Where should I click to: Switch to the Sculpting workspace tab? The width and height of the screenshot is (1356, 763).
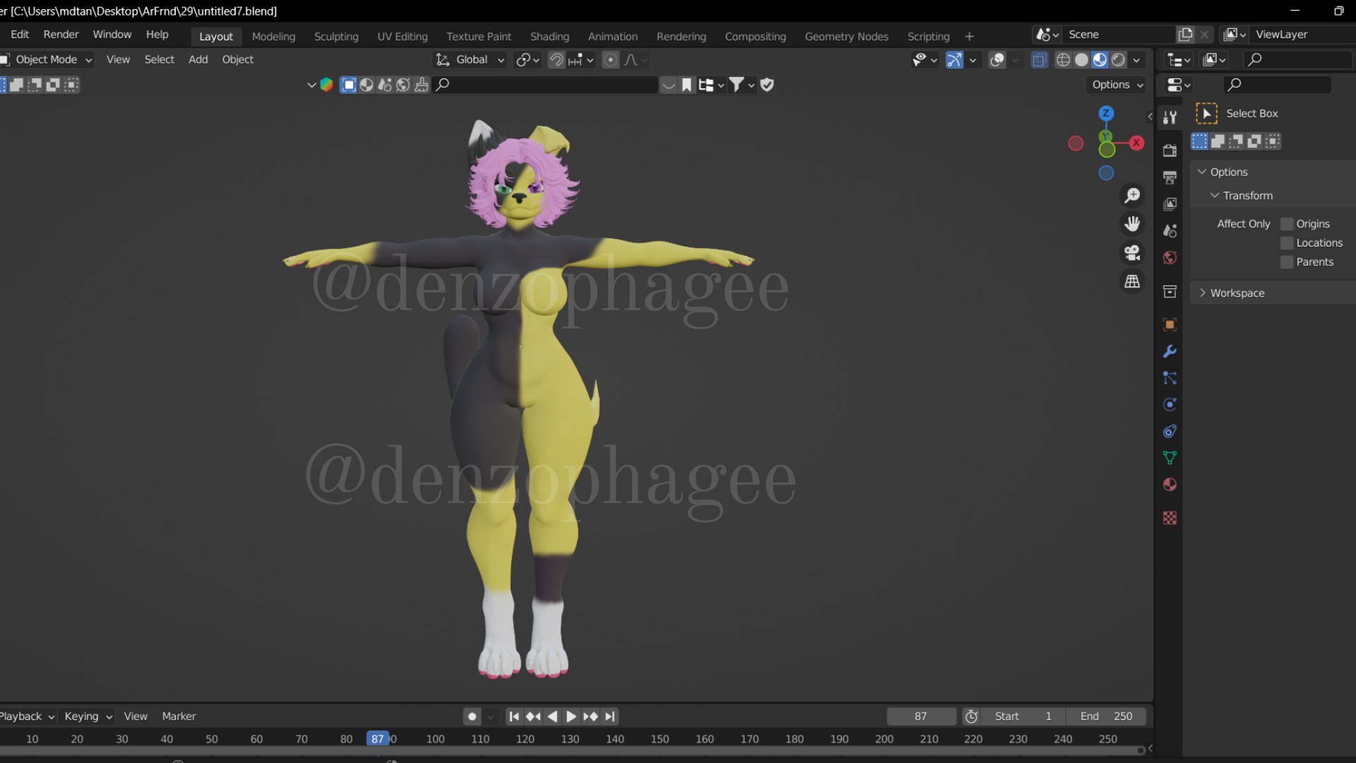[336, 37]
